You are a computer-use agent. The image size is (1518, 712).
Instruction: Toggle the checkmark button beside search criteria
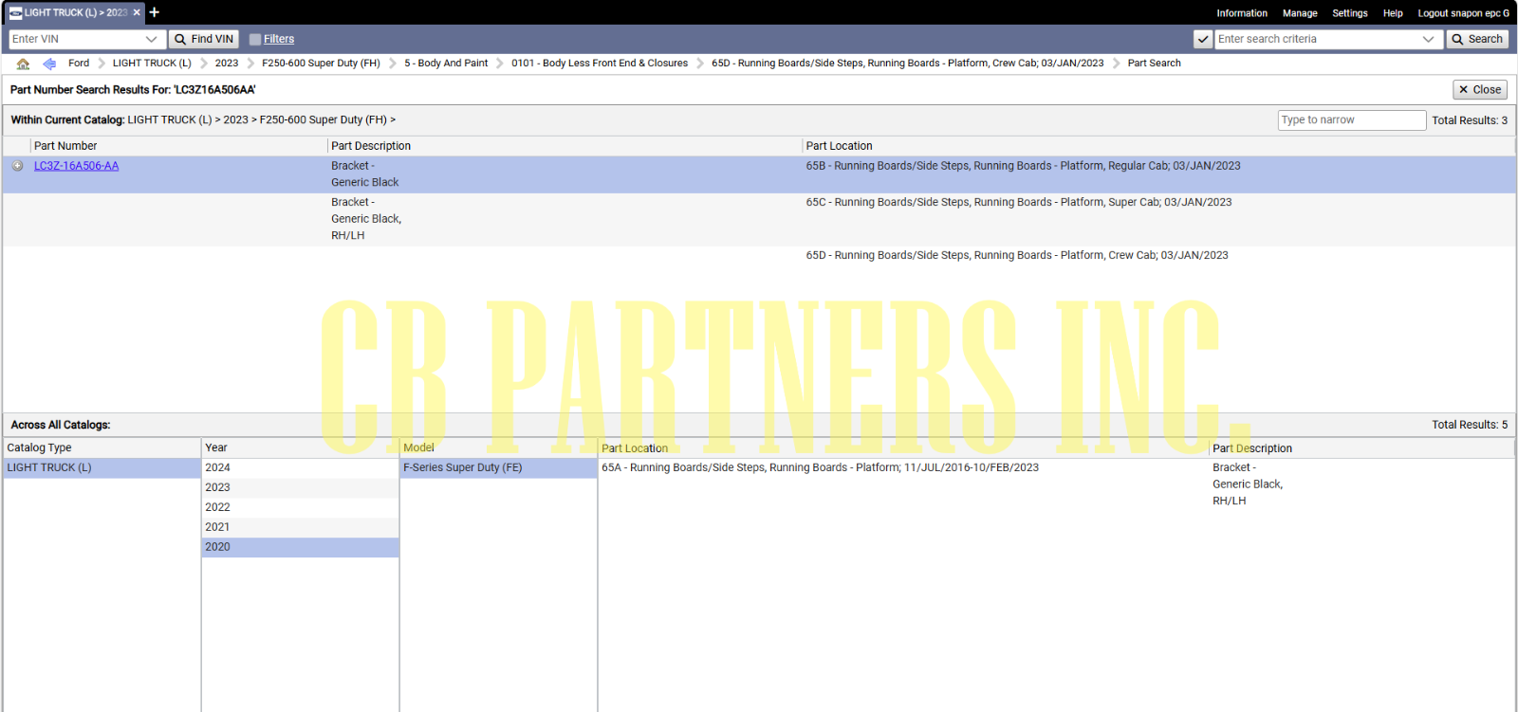(x=1202, y=39)
